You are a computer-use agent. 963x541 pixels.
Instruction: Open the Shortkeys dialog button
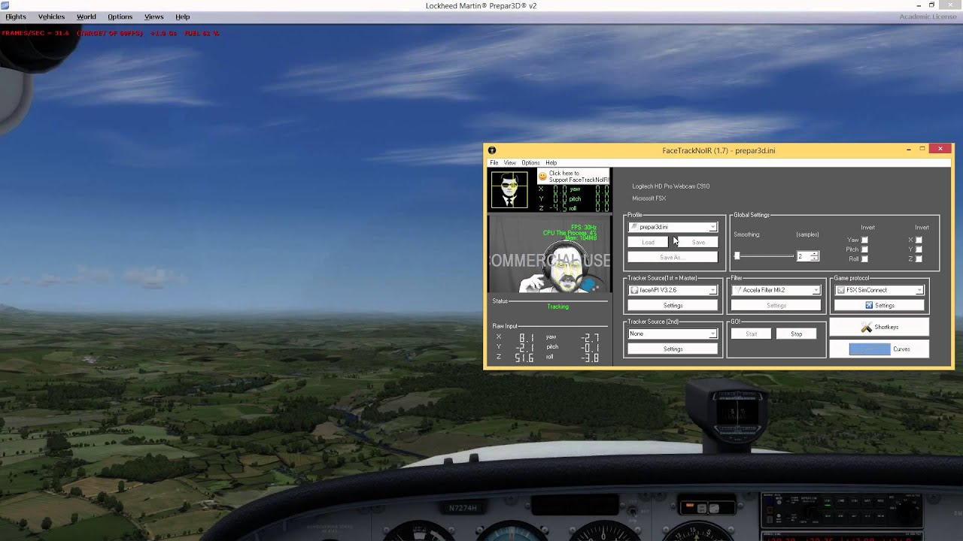coord(879,327)
